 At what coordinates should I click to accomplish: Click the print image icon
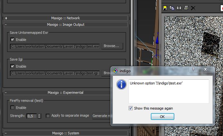click(x=186, y=8)
